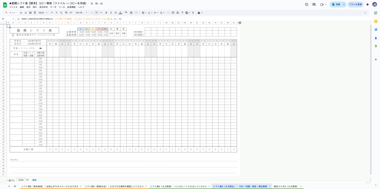Start a Meet call camera icon
This screenshot has height=189, width=380.
[x=322, y=4]
